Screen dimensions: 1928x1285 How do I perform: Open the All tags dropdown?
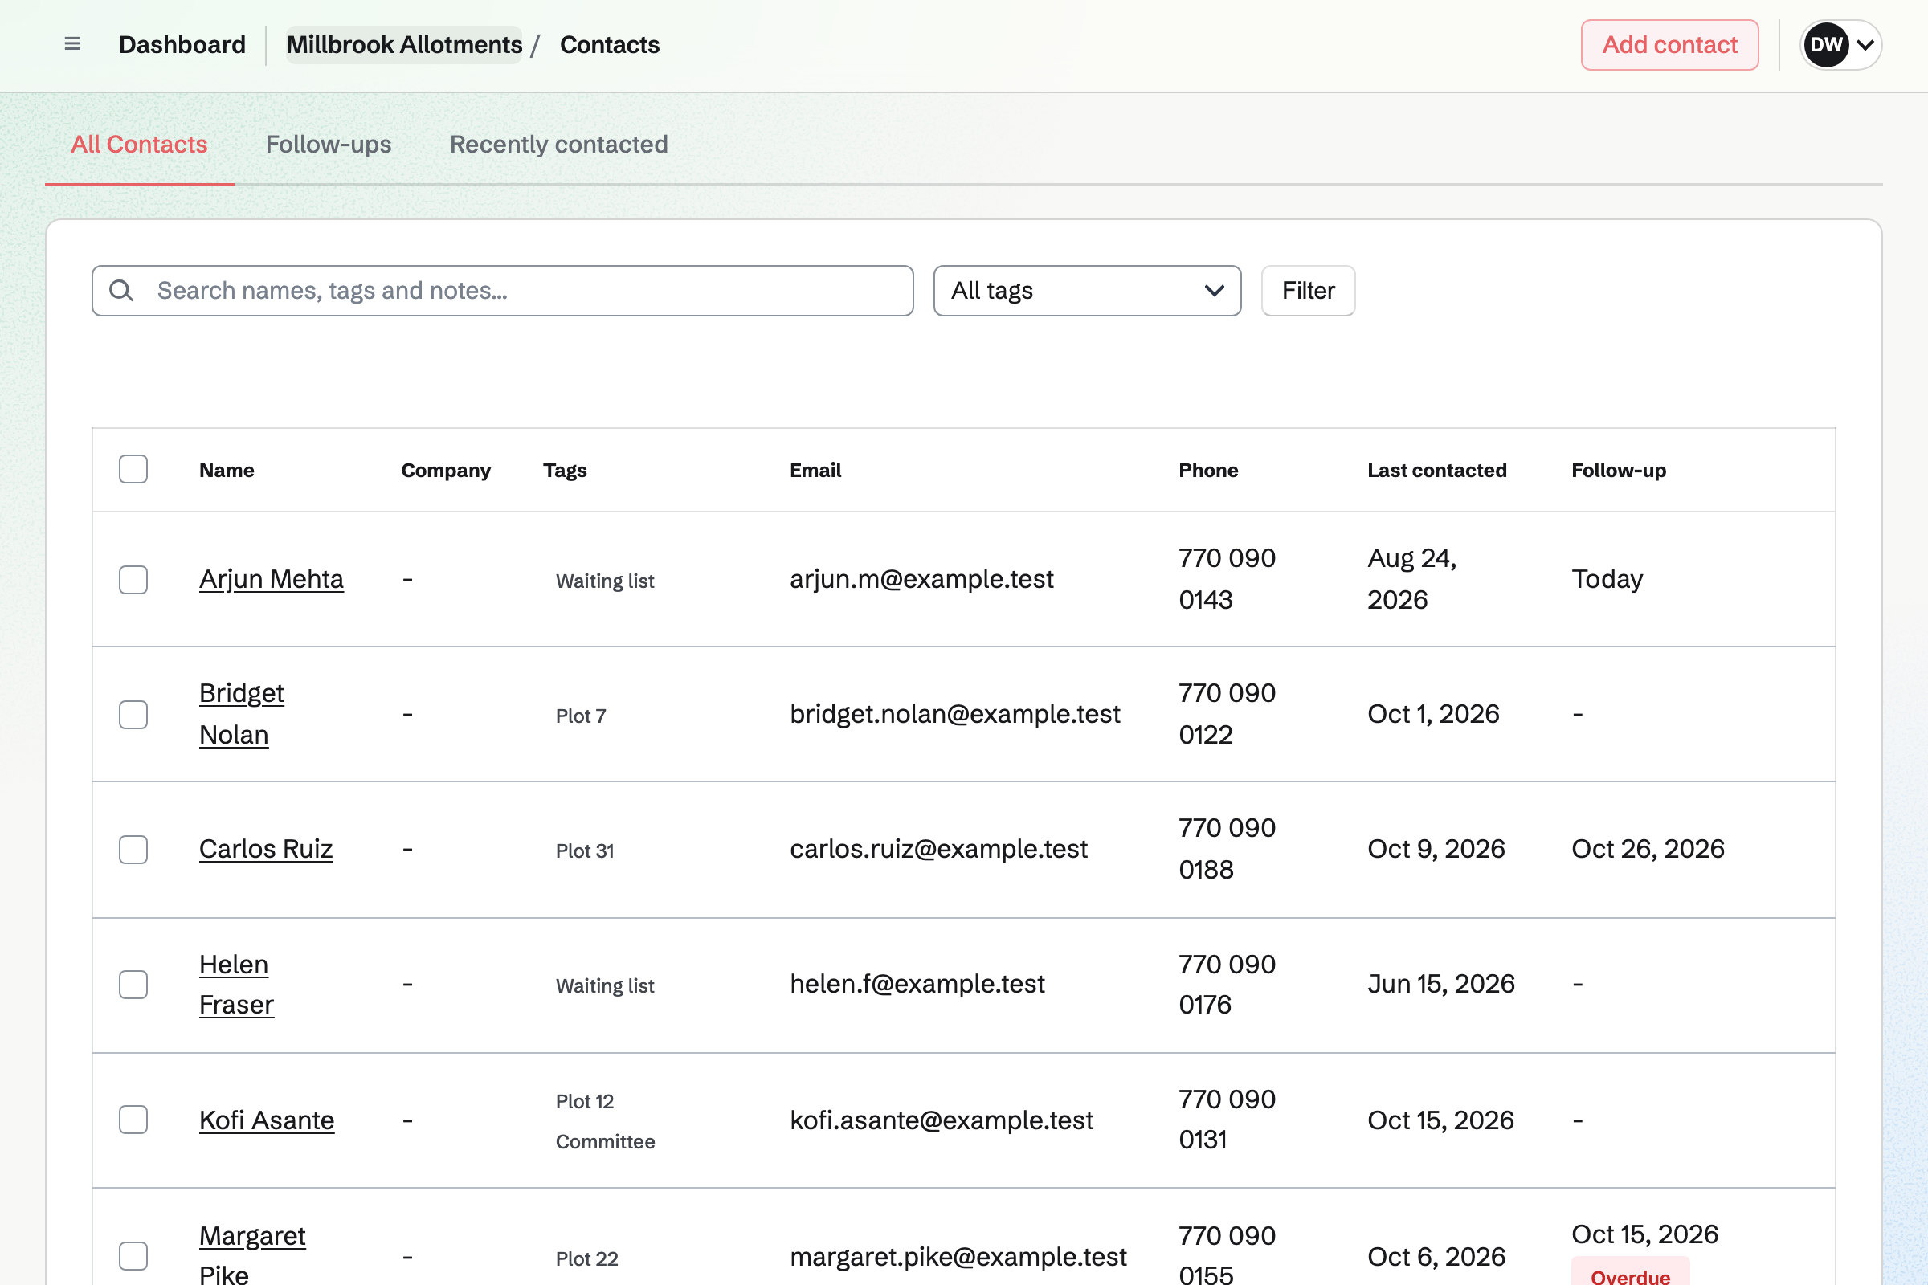click(x=1087, y=290)
